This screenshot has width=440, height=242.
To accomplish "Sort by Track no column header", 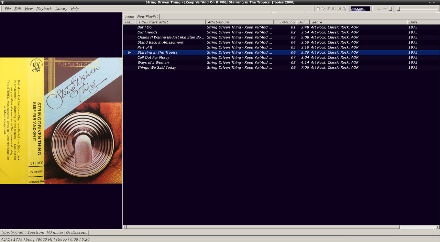I will click(x=285, y=22).
